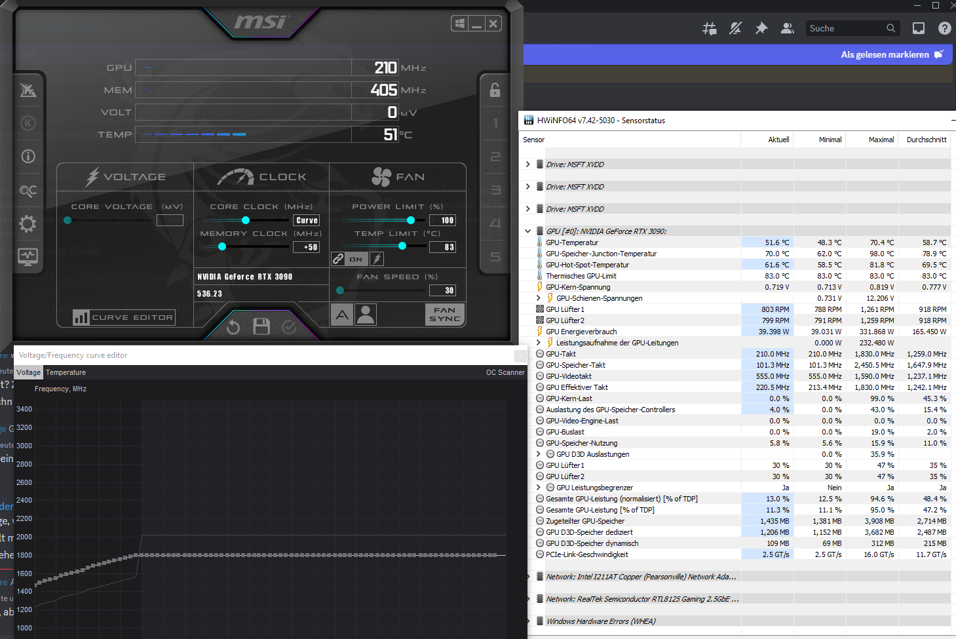The height and width of the screenshot is (639, 956).
Task: Click Als gelesen markieren in Discord
Action: (x=892, y=54)
